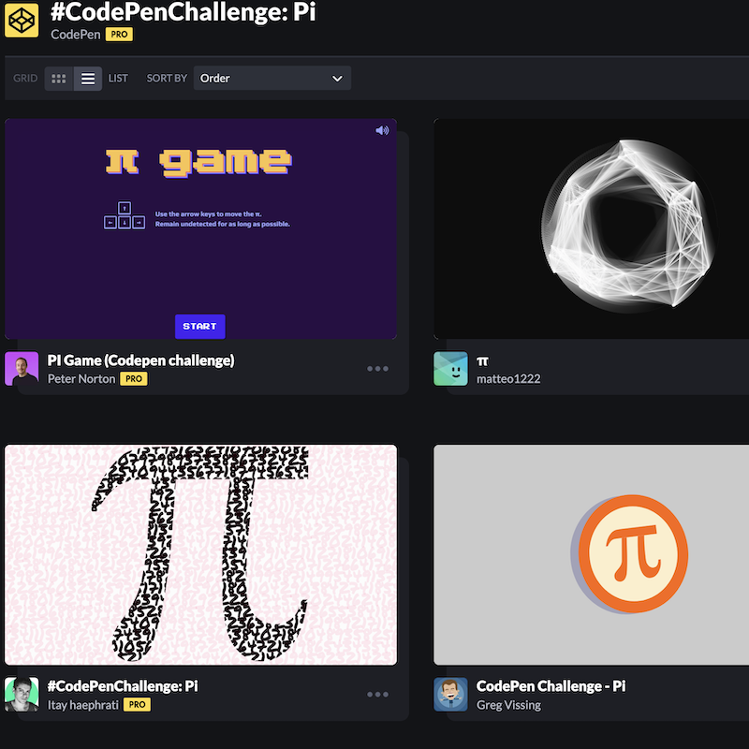Toggle sound icon in PI Game preview
Viewport: 749px width, 749px height.
(382, 130)
